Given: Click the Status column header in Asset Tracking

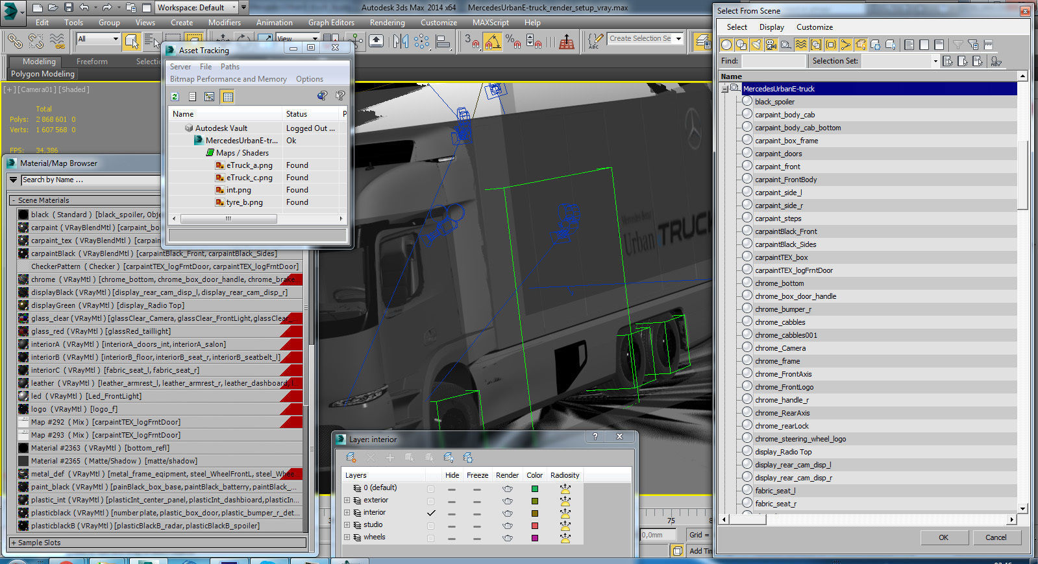Looking at the screenshot, I should (312, 114).
